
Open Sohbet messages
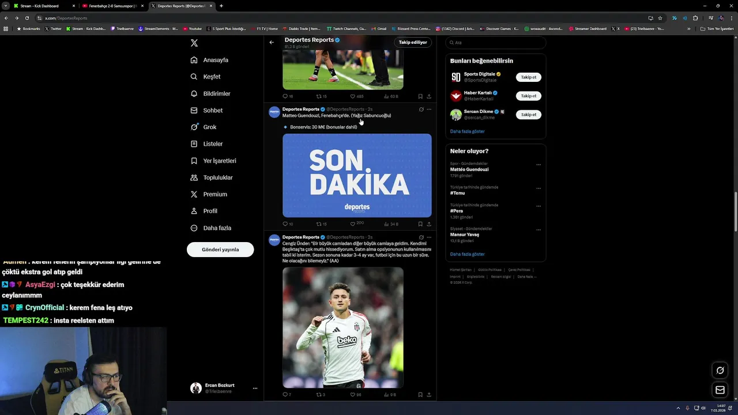click(206, 110)
